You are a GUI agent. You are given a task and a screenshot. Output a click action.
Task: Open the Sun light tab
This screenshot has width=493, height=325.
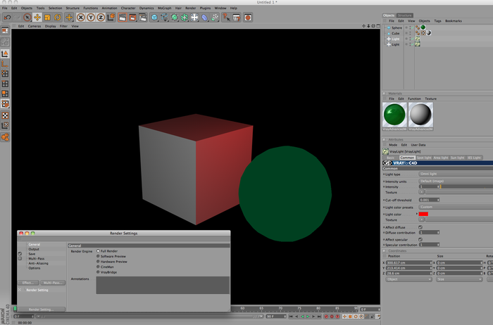[x=458, y=158]
